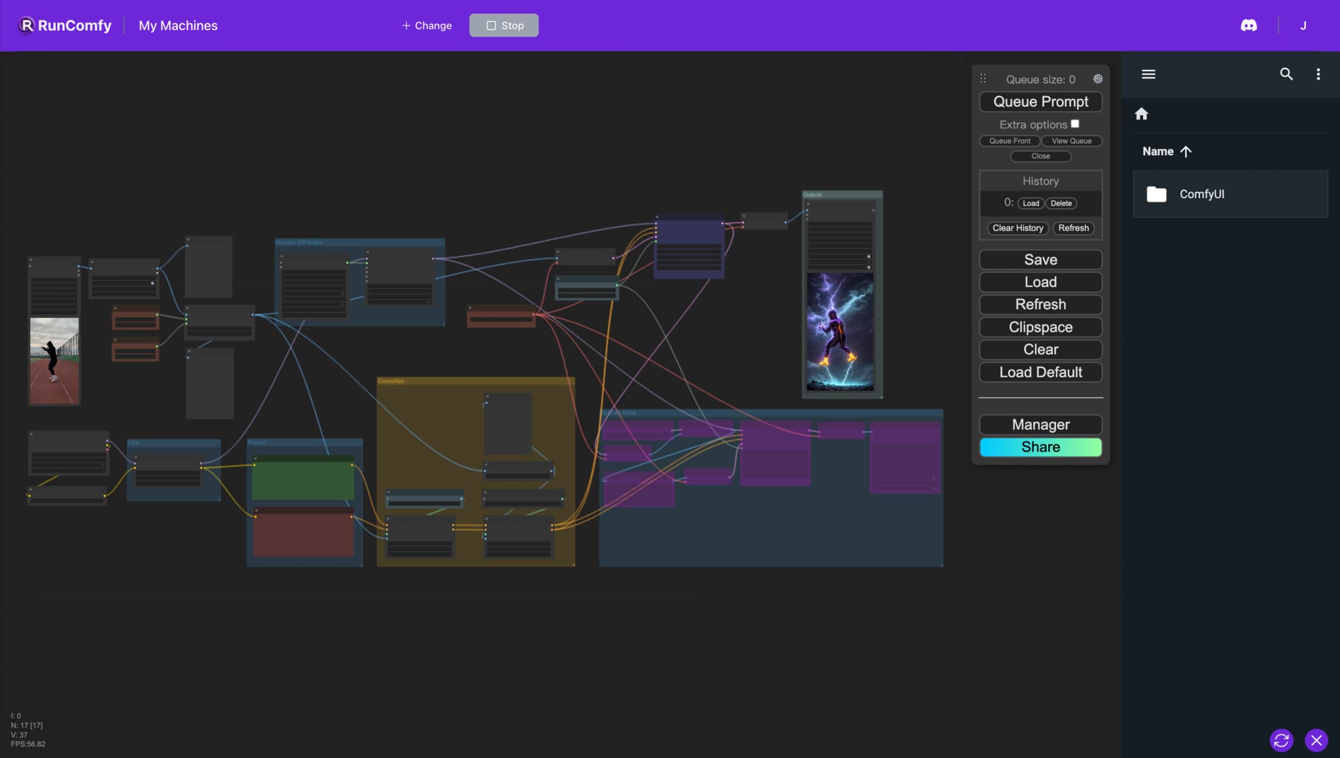Viewport: 1340px width, 758px height.
Task: Open the hamburger menu in the file panel
Action: point(1148,74)
